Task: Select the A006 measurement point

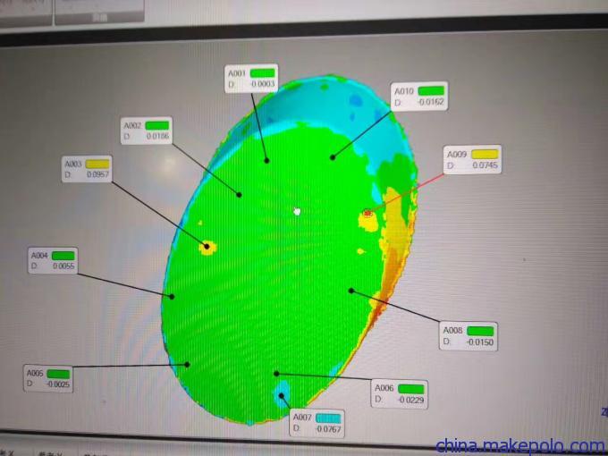Action: [x=276, y=374]
